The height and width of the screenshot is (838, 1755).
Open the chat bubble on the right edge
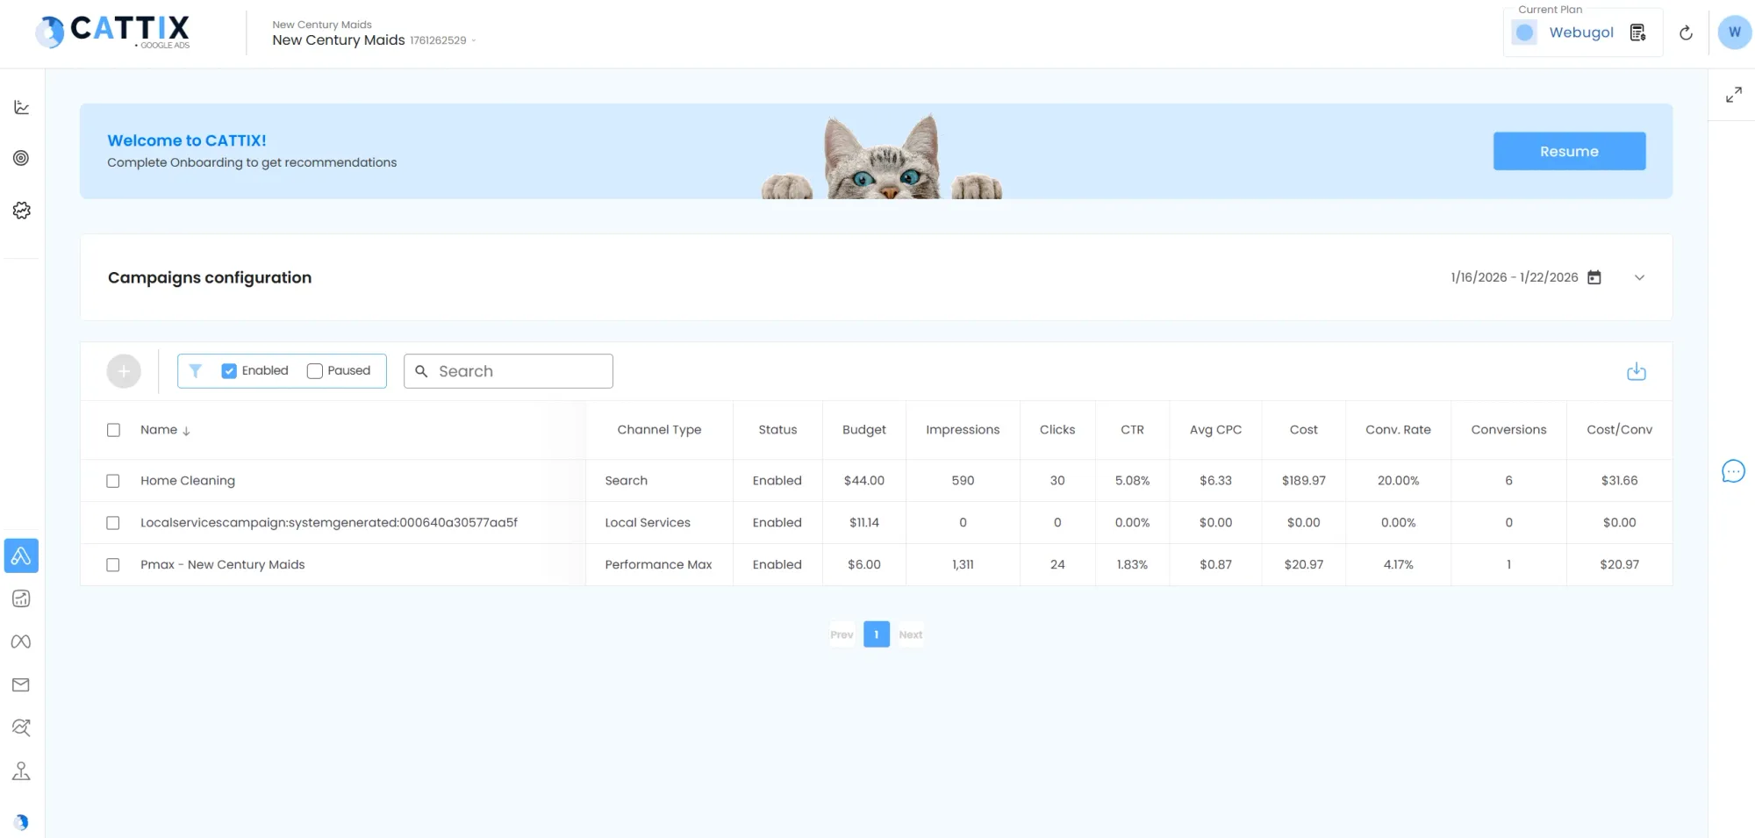1733,471
